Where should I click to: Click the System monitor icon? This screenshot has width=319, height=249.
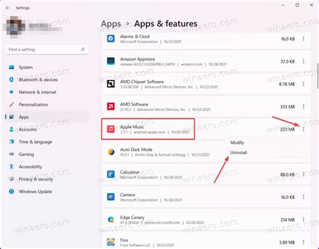tap(11, 67)
